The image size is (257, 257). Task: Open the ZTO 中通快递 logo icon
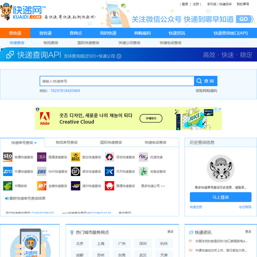coord(8,171)
